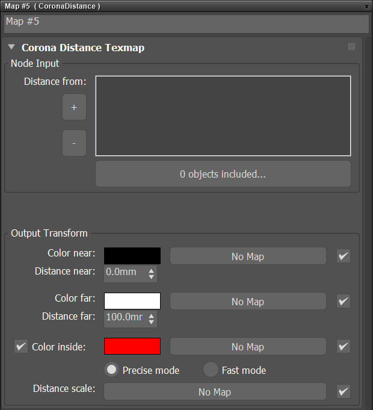Click the panel's vertical scrollbar
Viewport: 373px width, 410px height.
coord(367,222)
